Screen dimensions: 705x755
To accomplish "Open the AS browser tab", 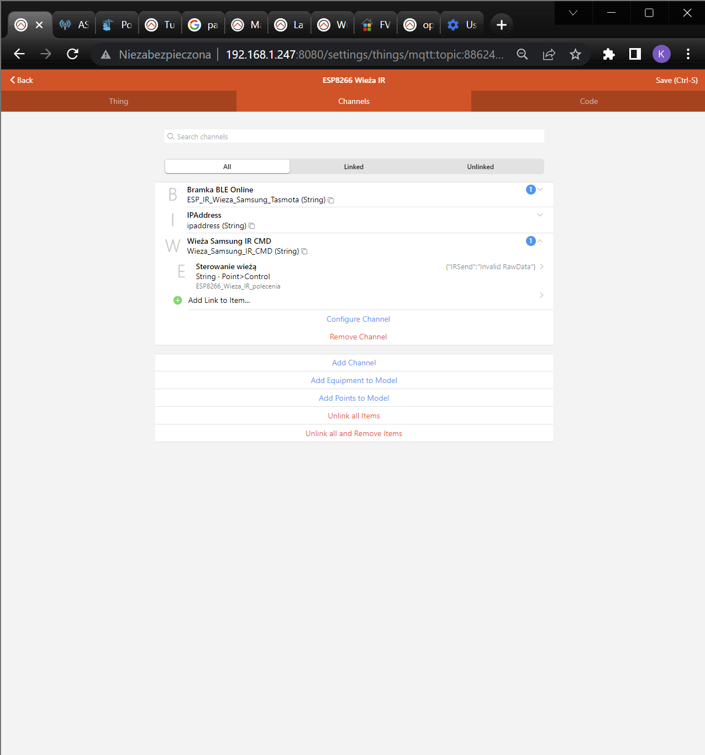I will point(74,25).
